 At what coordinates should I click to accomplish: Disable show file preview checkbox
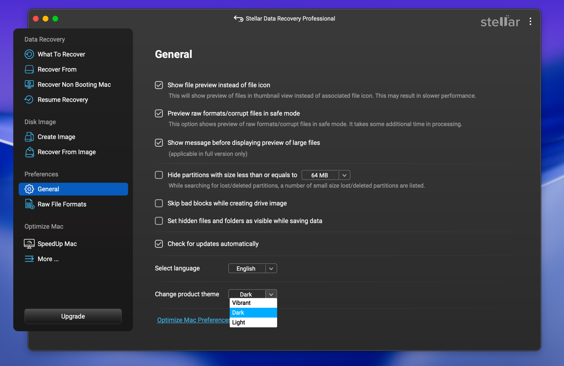[159, 85]
